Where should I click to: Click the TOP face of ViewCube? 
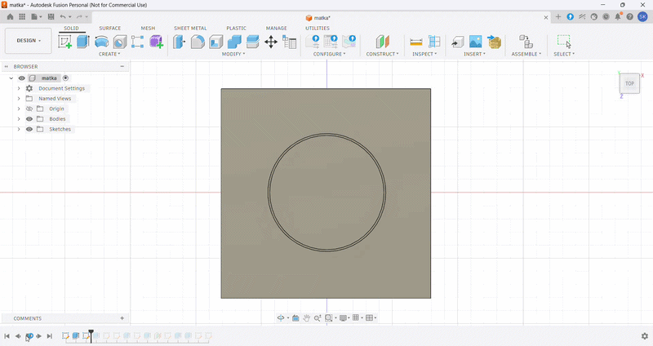click(x=629, y=83)
